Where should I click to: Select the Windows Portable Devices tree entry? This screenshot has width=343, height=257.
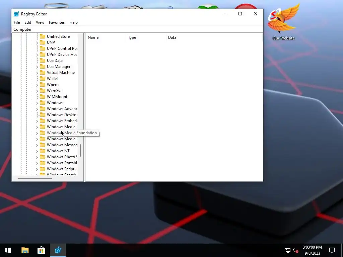click(x=62, y=163)
